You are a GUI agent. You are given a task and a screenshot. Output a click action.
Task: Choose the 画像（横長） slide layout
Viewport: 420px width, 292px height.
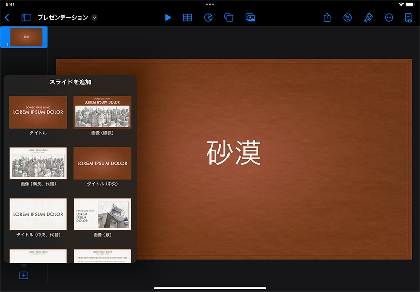[102, 112]
